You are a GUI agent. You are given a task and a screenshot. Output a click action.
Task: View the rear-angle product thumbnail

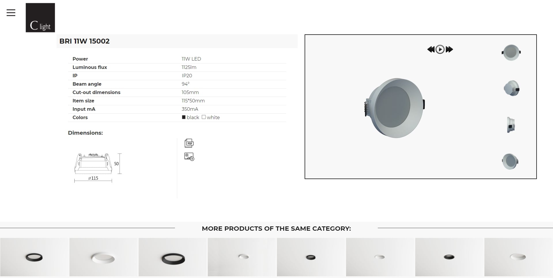[512, 88]
